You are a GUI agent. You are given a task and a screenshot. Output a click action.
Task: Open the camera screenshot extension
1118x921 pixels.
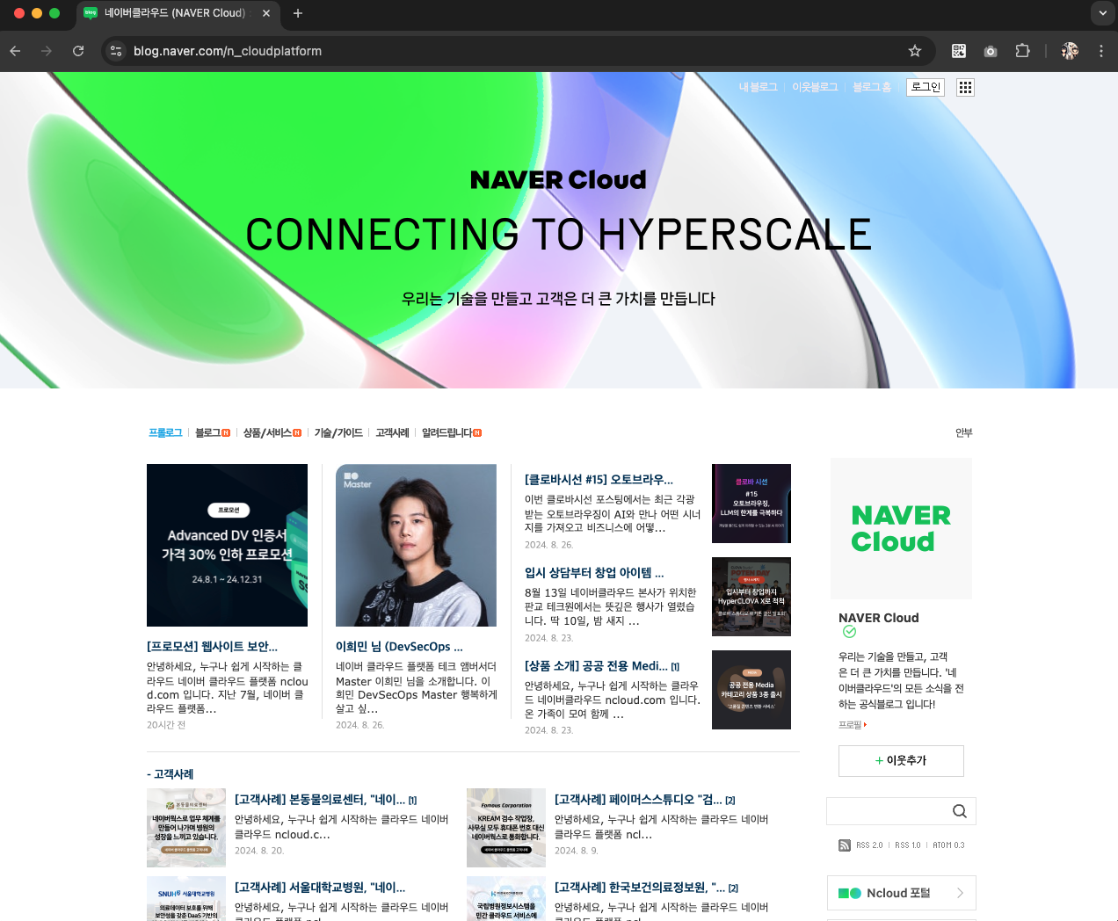(991, 51)
